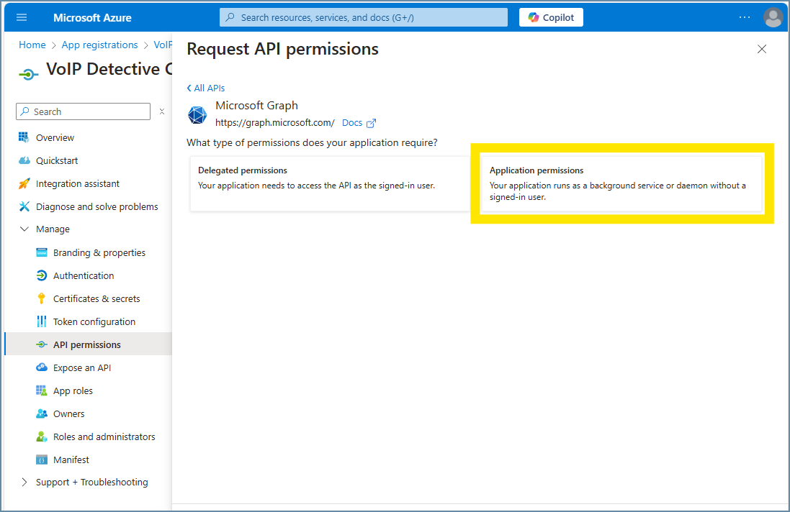Click the Manifest icon
Screen dimensions: 790x512
tap(42, 460)
